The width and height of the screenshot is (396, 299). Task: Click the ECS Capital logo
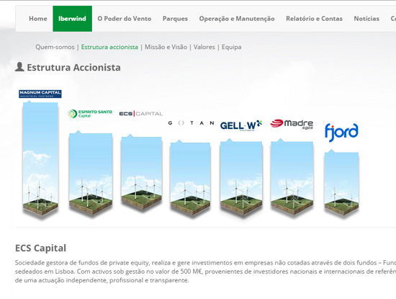pos(140,114)
